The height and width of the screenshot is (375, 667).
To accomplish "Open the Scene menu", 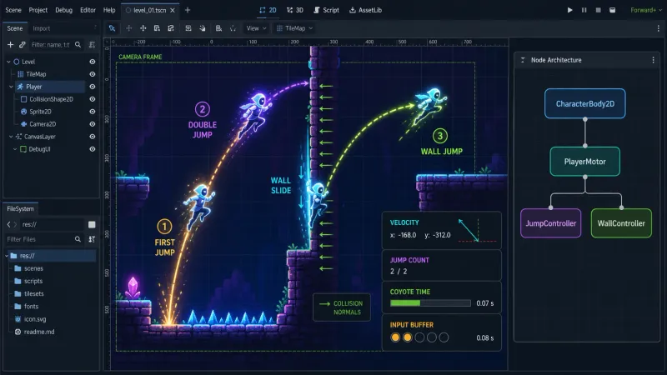I will 13,10.
